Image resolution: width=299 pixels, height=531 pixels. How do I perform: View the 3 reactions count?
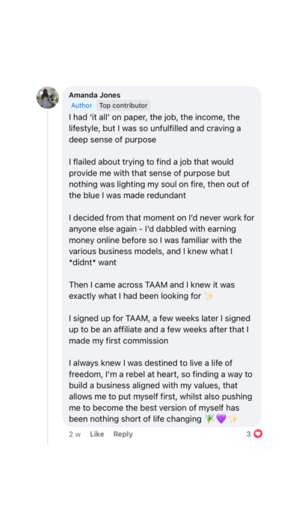click(248, 434)
